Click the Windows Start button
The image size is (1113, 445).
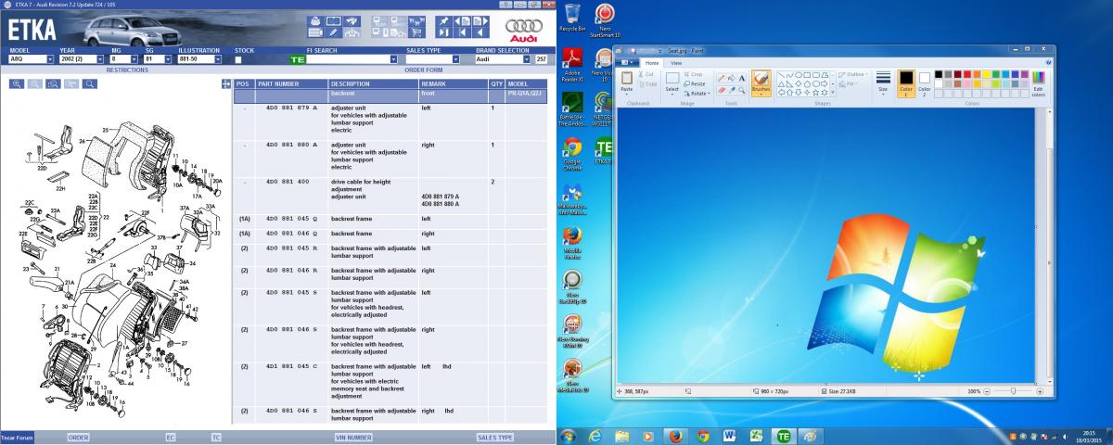568,435
